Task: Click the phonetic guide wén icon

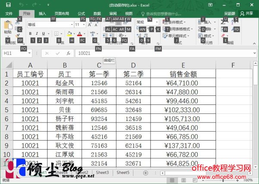Action: 93,34
